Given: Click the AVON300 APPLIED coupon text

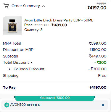Looking at the screenshot, I should coord(25,105).
